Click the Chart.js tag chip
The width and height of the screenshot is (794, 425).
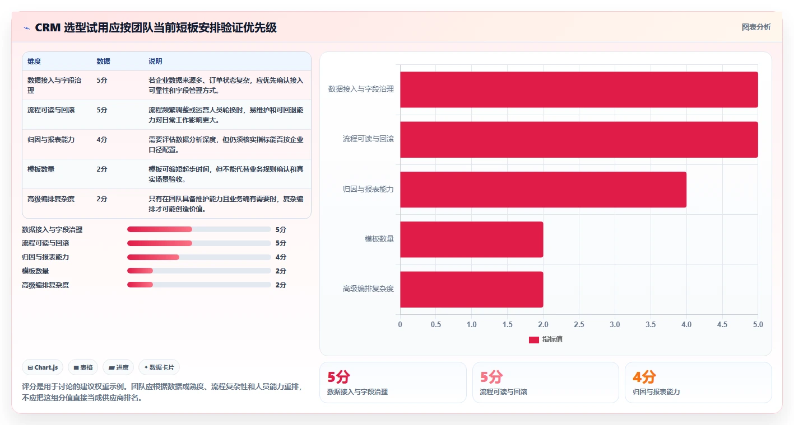[x=43, y=367]
